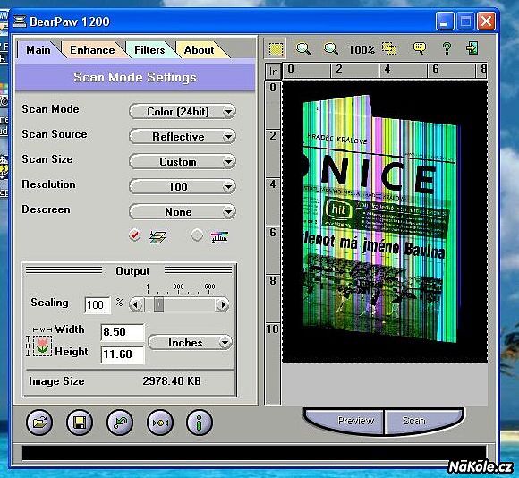Click the scaling slider left arrow

coord(136,304)
